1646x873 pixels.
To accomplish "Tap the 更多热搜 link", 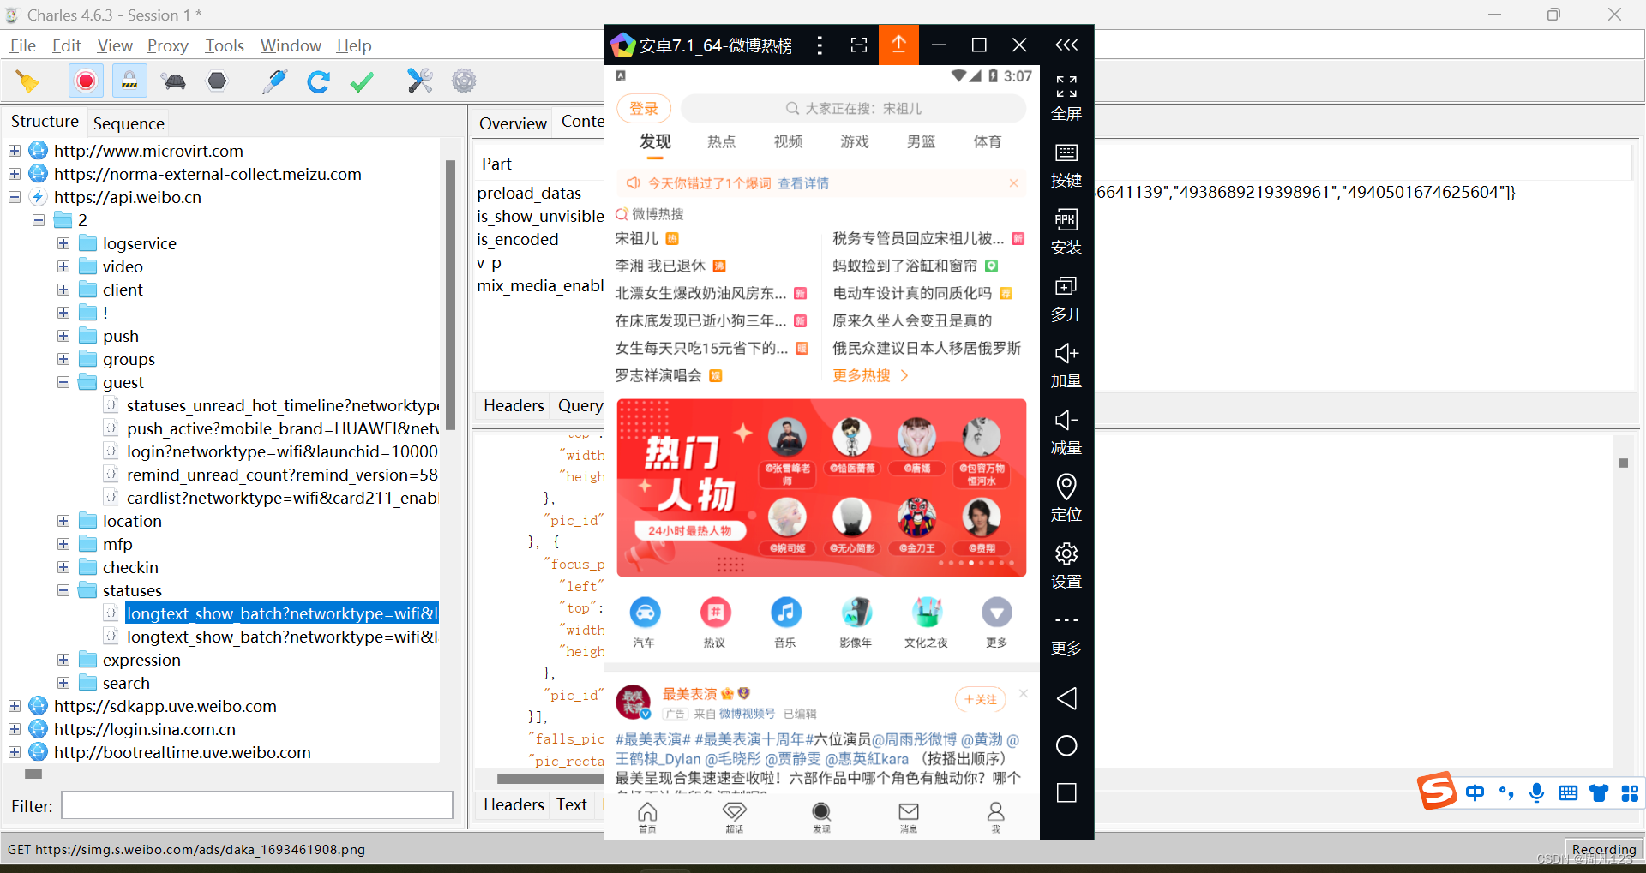I will point(870,375).
